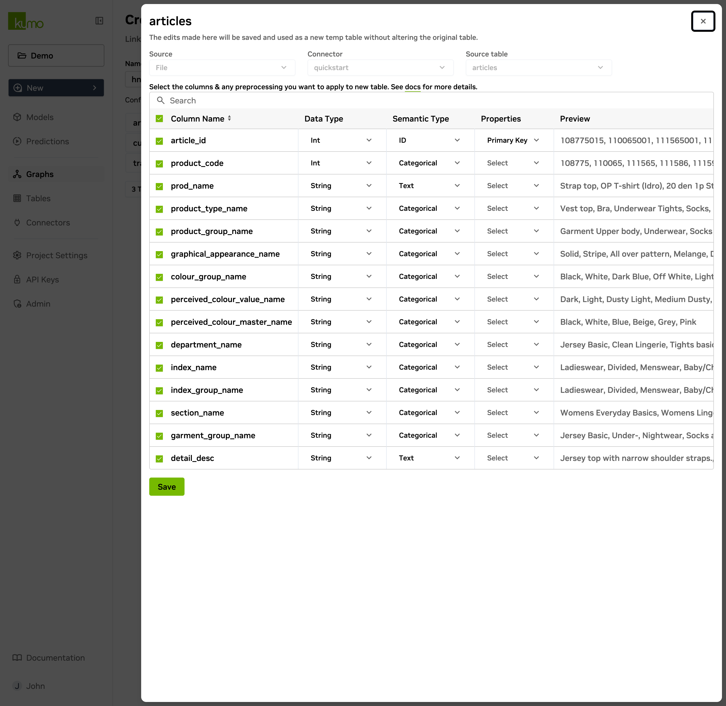
Task: Click the product_group_name preview text
Action: (x=636, y=231)
